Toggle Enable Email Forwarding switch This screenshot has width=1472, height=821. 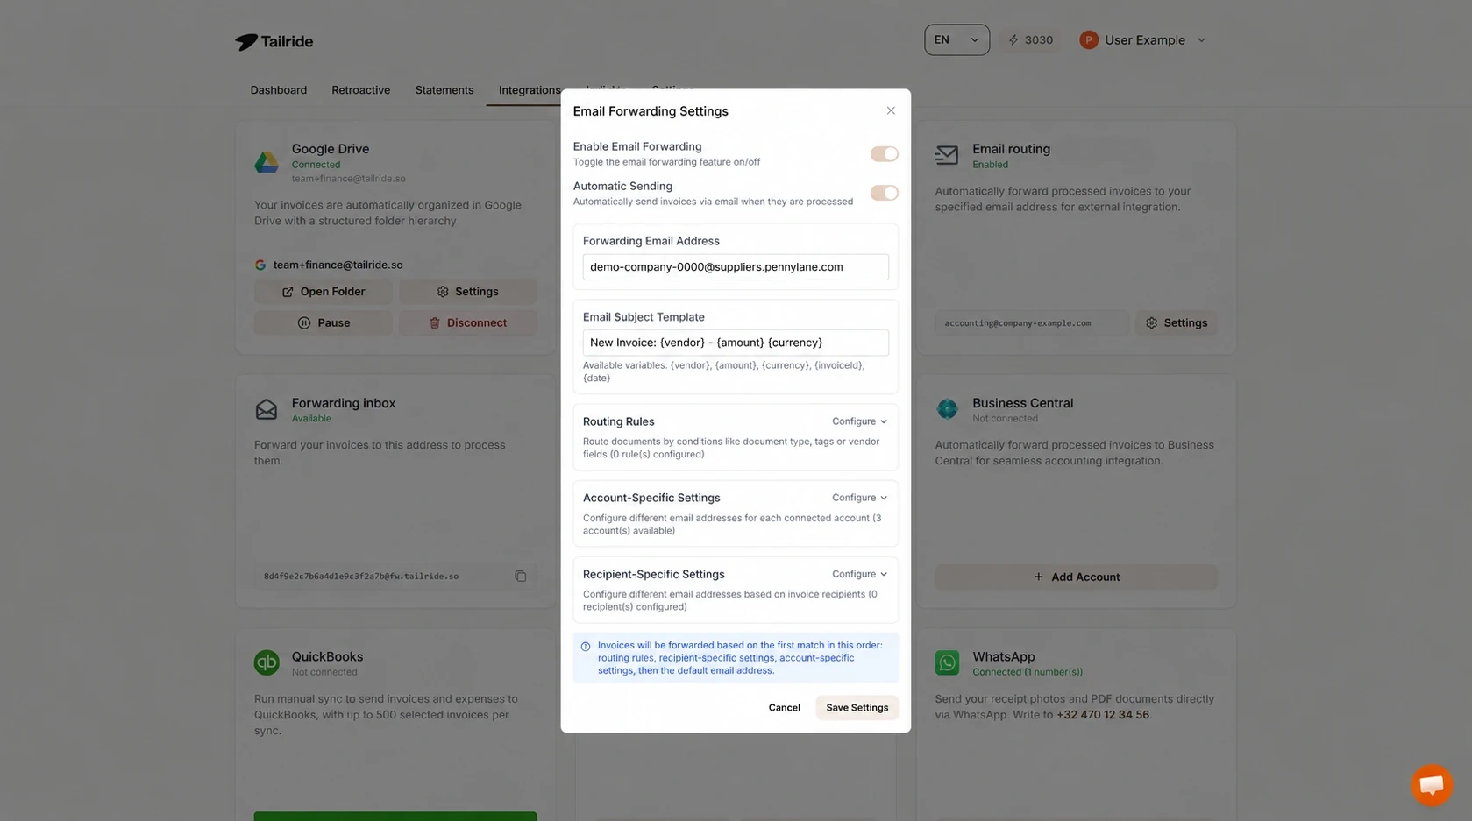pos(884,154)
